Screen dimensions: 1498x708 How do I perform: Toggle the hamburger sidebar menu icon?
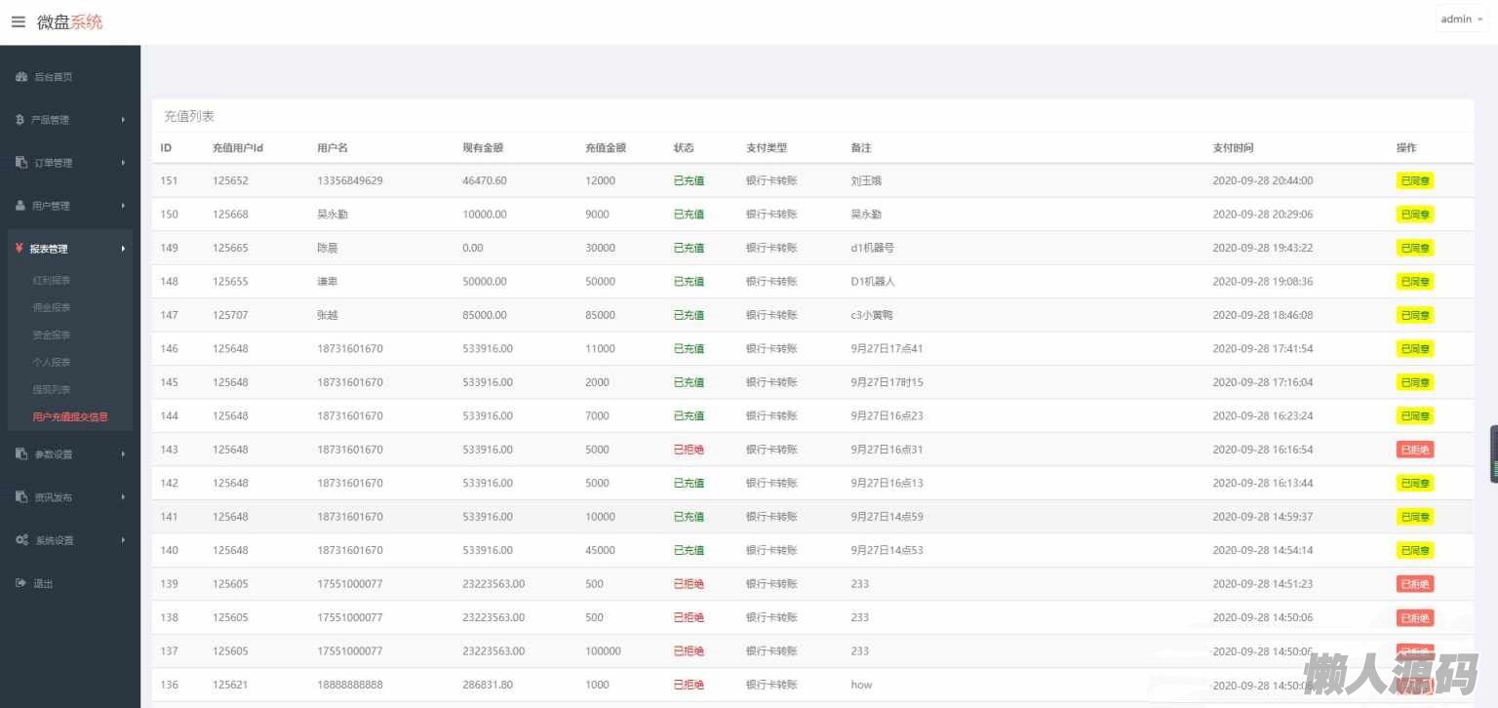(18, 21)
